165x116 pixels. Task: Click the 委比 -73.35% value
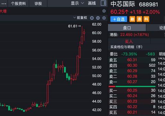tap(129, 54)
